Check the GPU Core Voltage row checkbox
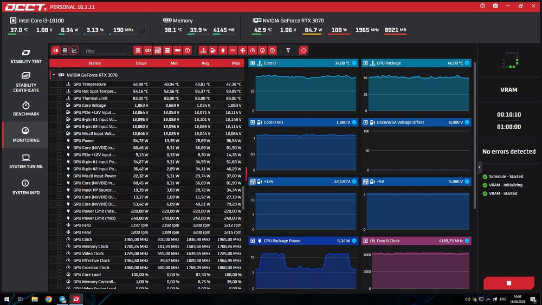 coord(59,105)
